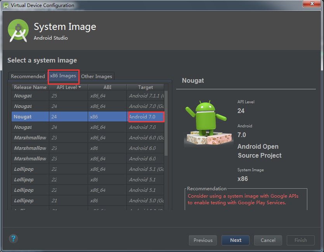This screenshot has height=252, width=324.
Task: Select the Nougat API 25 x86_64 row
Action: click(88, 96)
